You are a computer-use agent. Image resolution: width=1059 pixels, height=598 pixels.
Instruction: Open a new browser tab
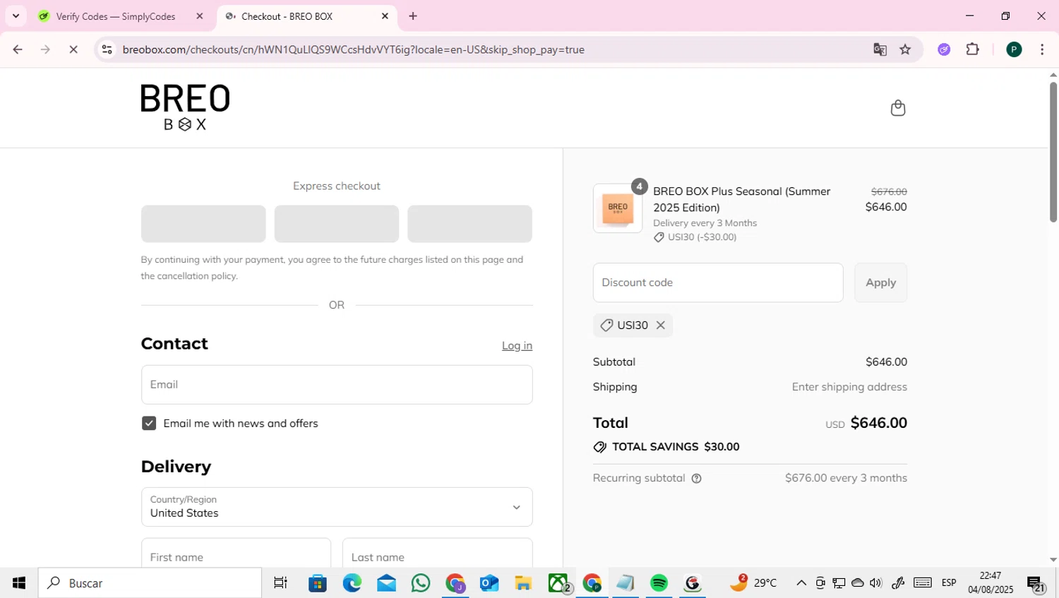click(x=413, y=16)
